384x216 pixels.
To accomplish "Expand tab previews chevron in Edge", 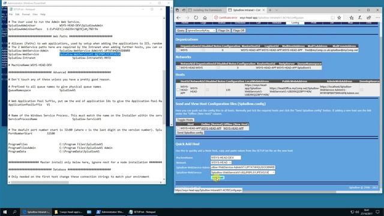I will tap(277, 10).
